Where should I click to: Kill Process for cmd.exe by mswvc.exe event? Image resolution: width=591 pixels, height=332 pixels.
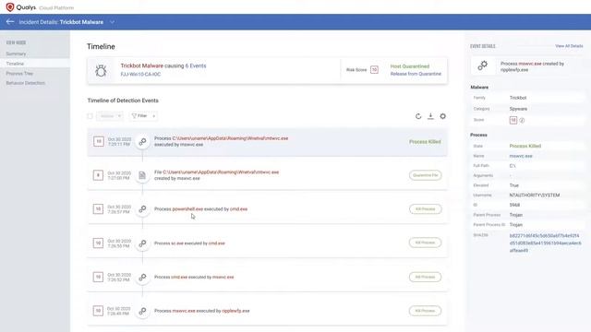pyautogui.click(x=425, y=277)
